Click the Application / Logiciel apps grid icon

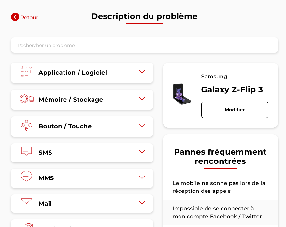[27, 72]
